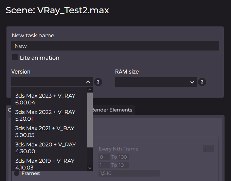Click the range start field showing 0
This screenshot has height=181, width=231.
pyautogui.click(x=104, y=157)
